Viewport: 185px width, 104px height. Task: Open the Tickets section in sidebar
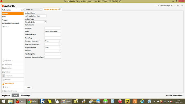click(13, 72)
